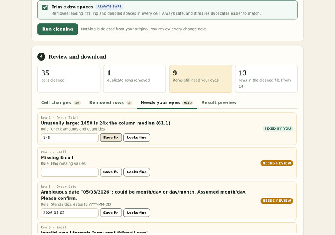Click the 9 items still need your eyes card
335x235 pixels.
coord(200,79)
